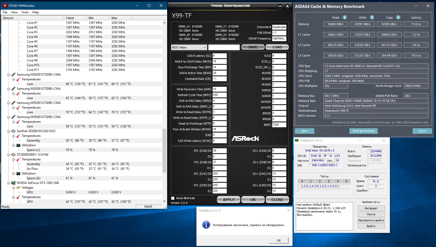Image resolution: width=436 pixels, height=247 pixels.
Task: Close Timing Configurator with its title bar X
Action: 287,6
